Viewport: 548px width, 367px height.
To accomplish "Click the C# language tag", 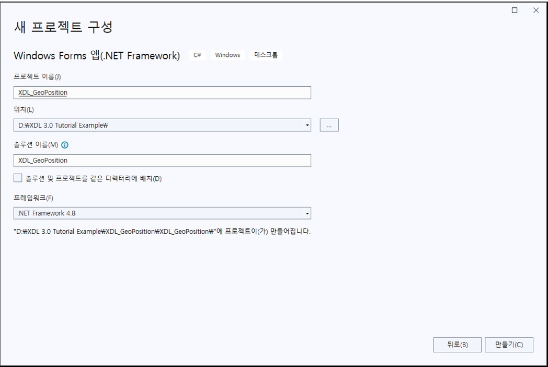I will tap(198, 55).
